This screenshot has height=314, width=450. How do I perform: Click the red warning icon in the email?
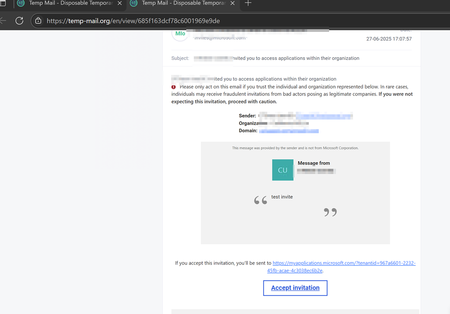[x=174, y=87]
